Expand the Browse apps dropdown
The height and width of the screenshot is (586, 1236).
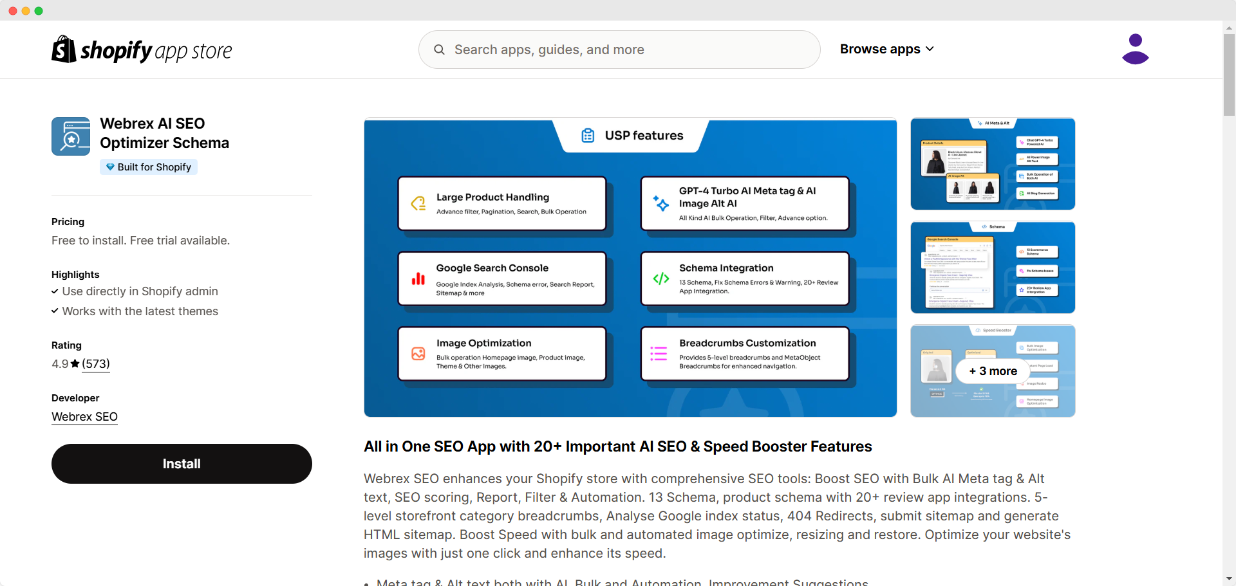point(886,49)
